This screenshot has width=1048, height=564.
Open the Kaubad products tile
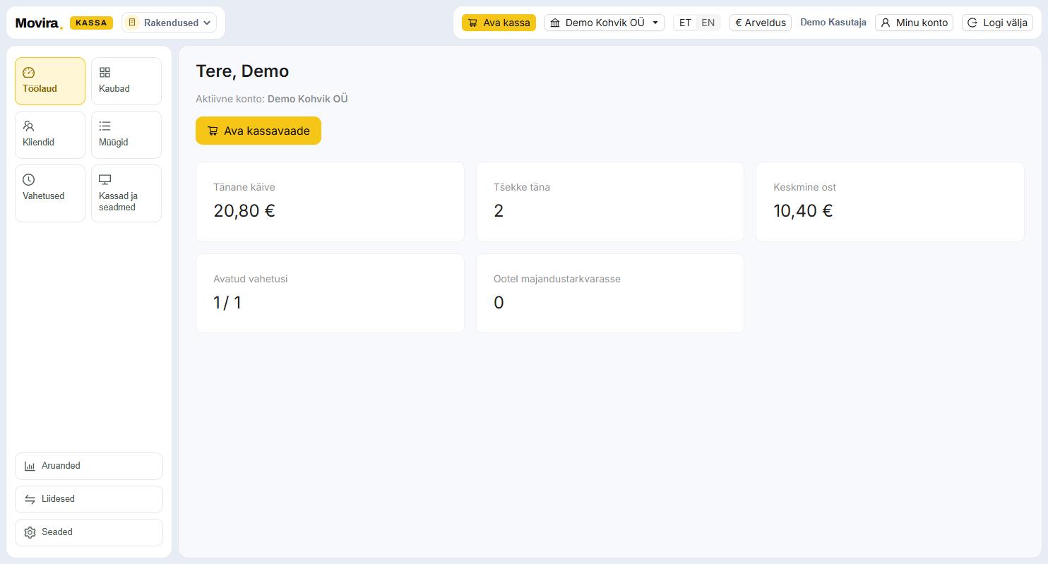pos(126,81)
